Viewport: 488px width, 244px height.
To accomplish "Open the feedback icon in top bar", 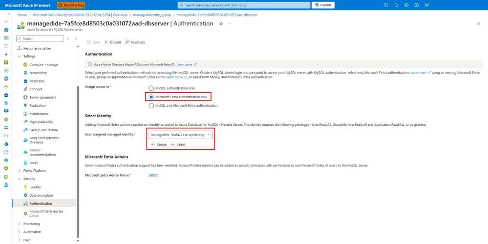I will 426,5.
